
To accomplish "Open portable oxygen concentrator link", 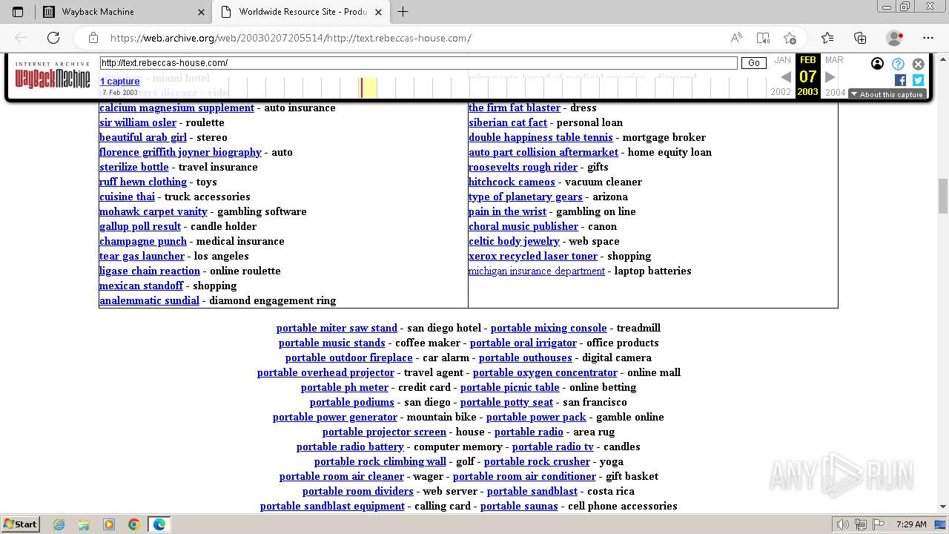I will 545,372.
